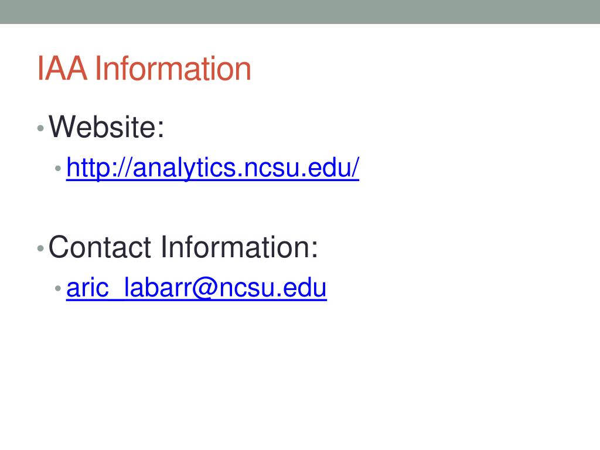Click the bullet dot before Contact Information:
This screenshot has height=450, width=600.
[x=40, y=248]
